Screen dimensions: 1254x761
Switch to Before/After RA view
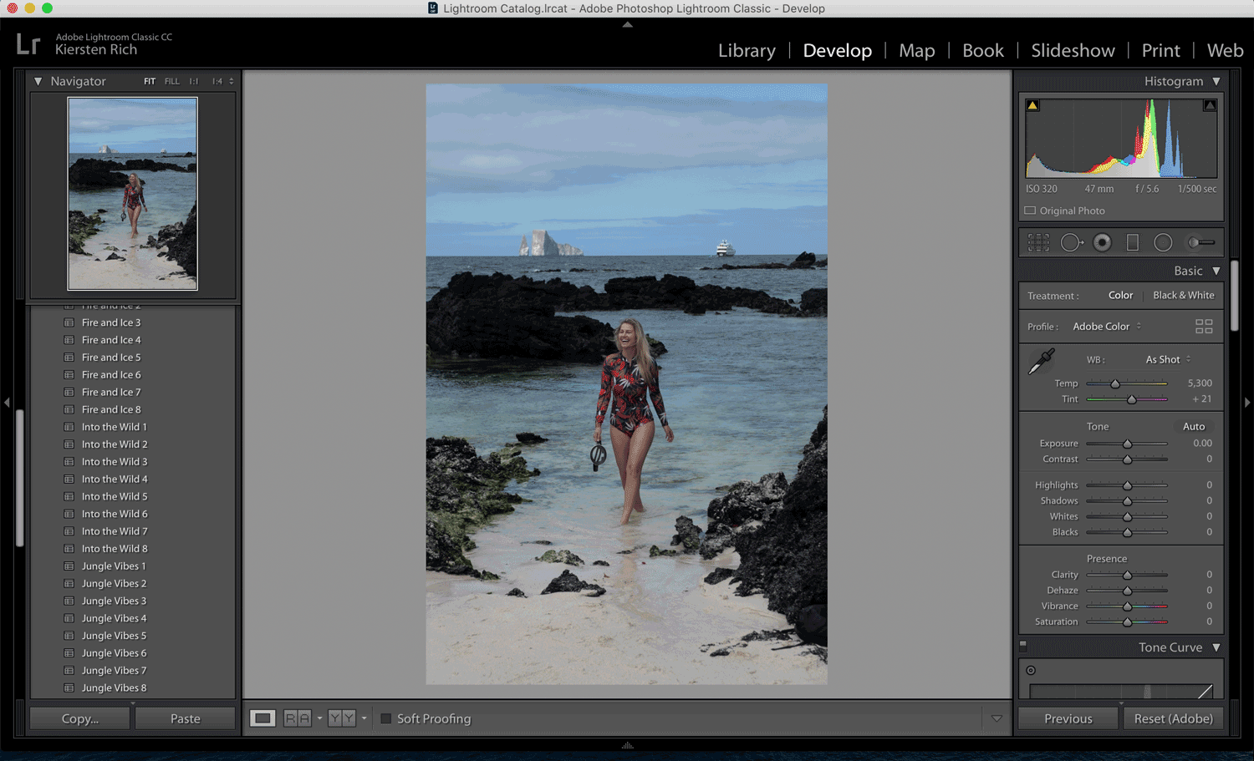(298, 718)
